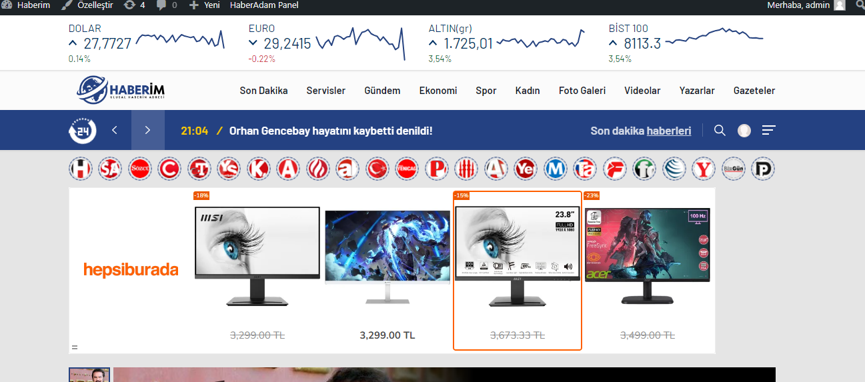The image size is (865, 382).
Task: Open the red 'P' newspaper icon
Action: [x=437, y=169]
